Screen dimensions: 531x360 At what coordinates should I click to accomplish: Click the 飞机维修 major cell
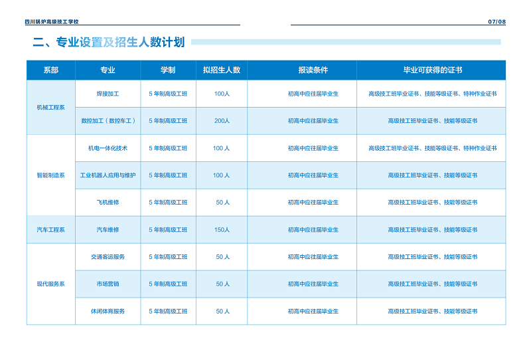point(108,203)
